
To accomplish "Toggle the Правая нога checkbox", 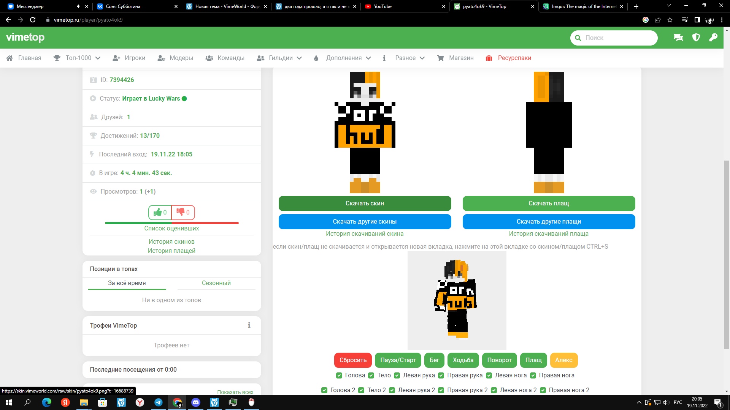I will (533, 375).
